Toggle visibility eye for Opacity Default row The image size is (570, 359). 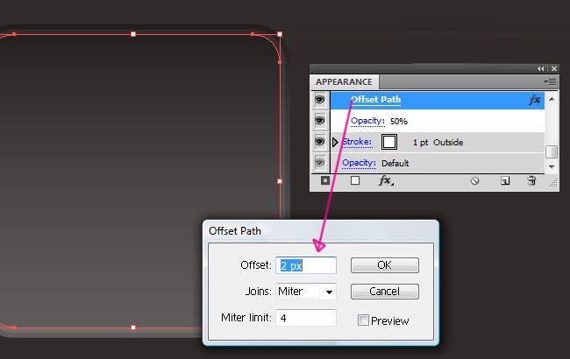(x=319, y=163)
